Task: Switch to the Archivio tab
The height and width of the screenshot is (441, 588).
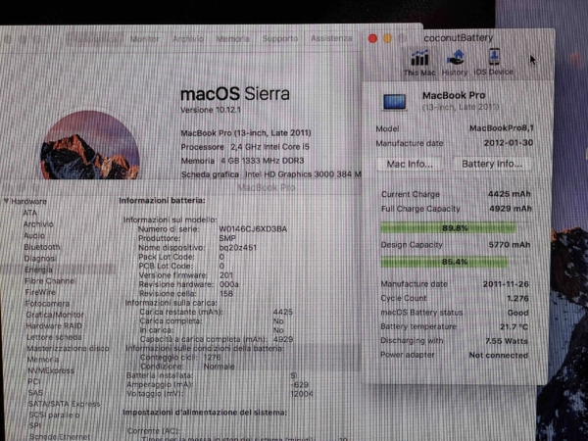Action: [x=188, y=38]
